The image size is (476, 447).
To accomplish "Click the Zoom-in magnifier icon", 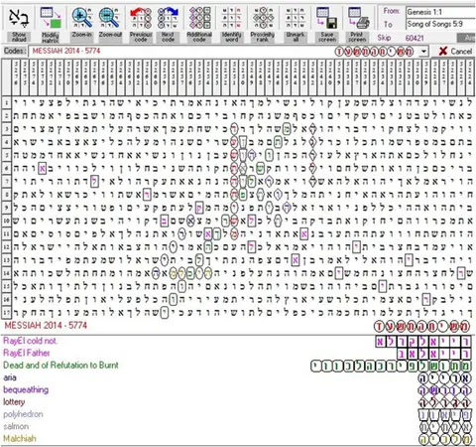I will tap(82, 18).
